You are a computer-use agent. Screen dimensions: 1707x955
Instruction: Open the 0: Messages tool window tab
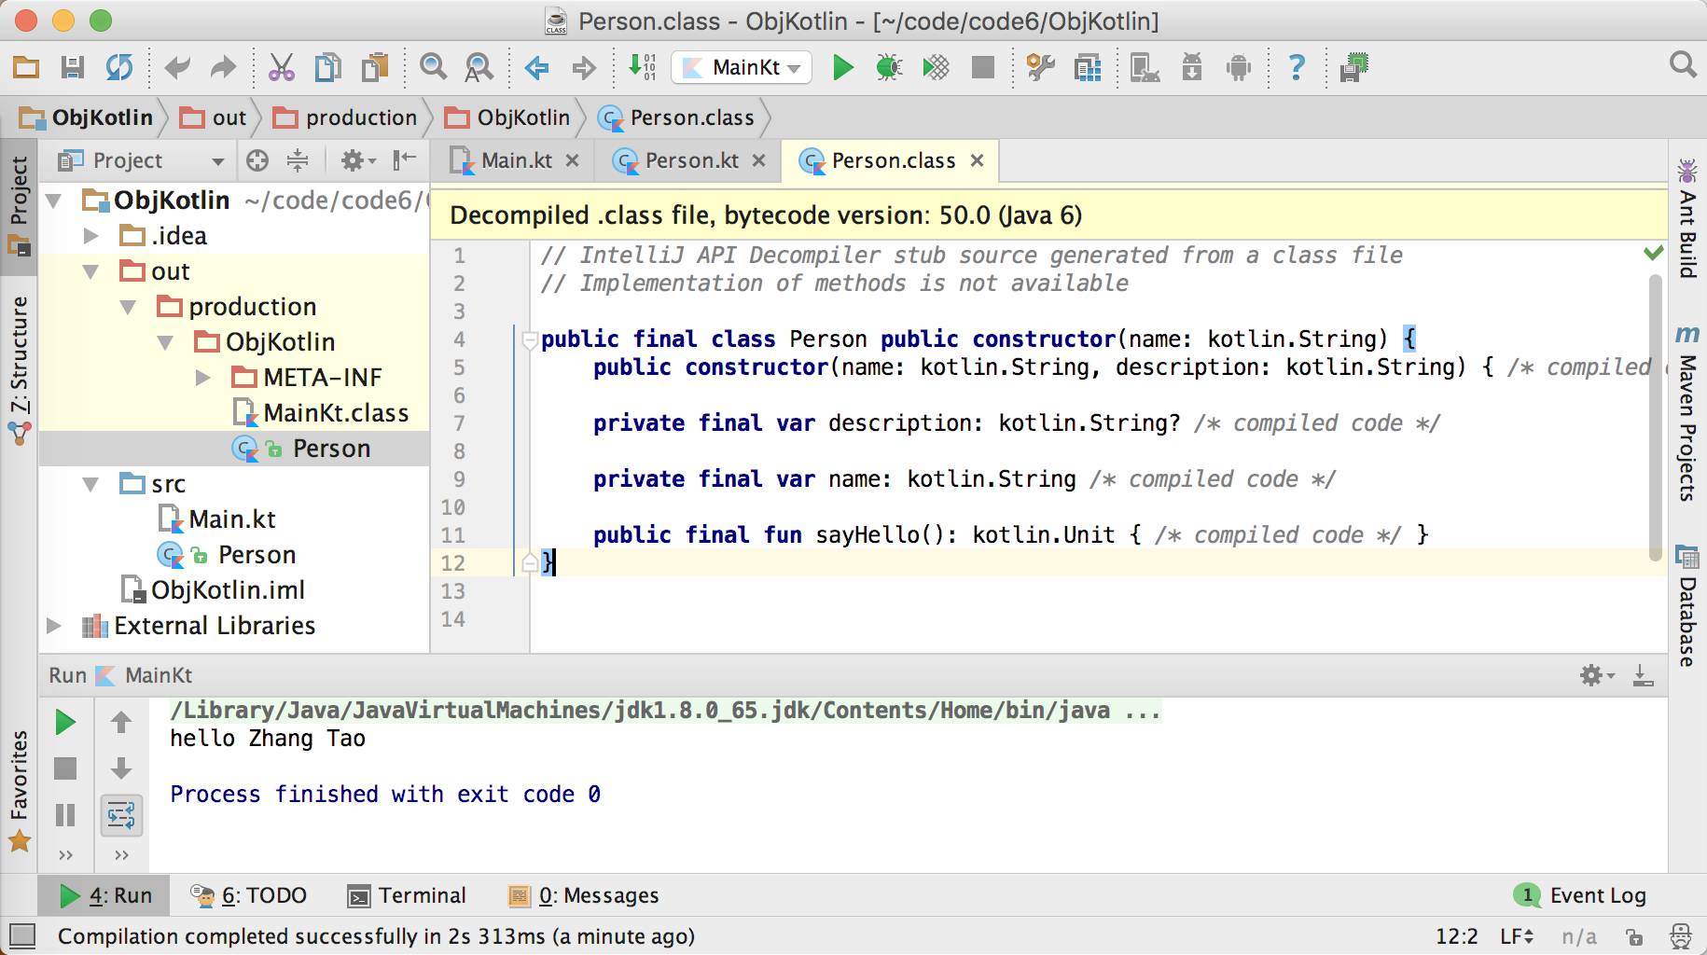point(584,896)
